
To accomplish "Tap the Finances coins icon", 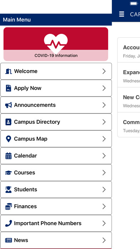I will coord(9,206).
